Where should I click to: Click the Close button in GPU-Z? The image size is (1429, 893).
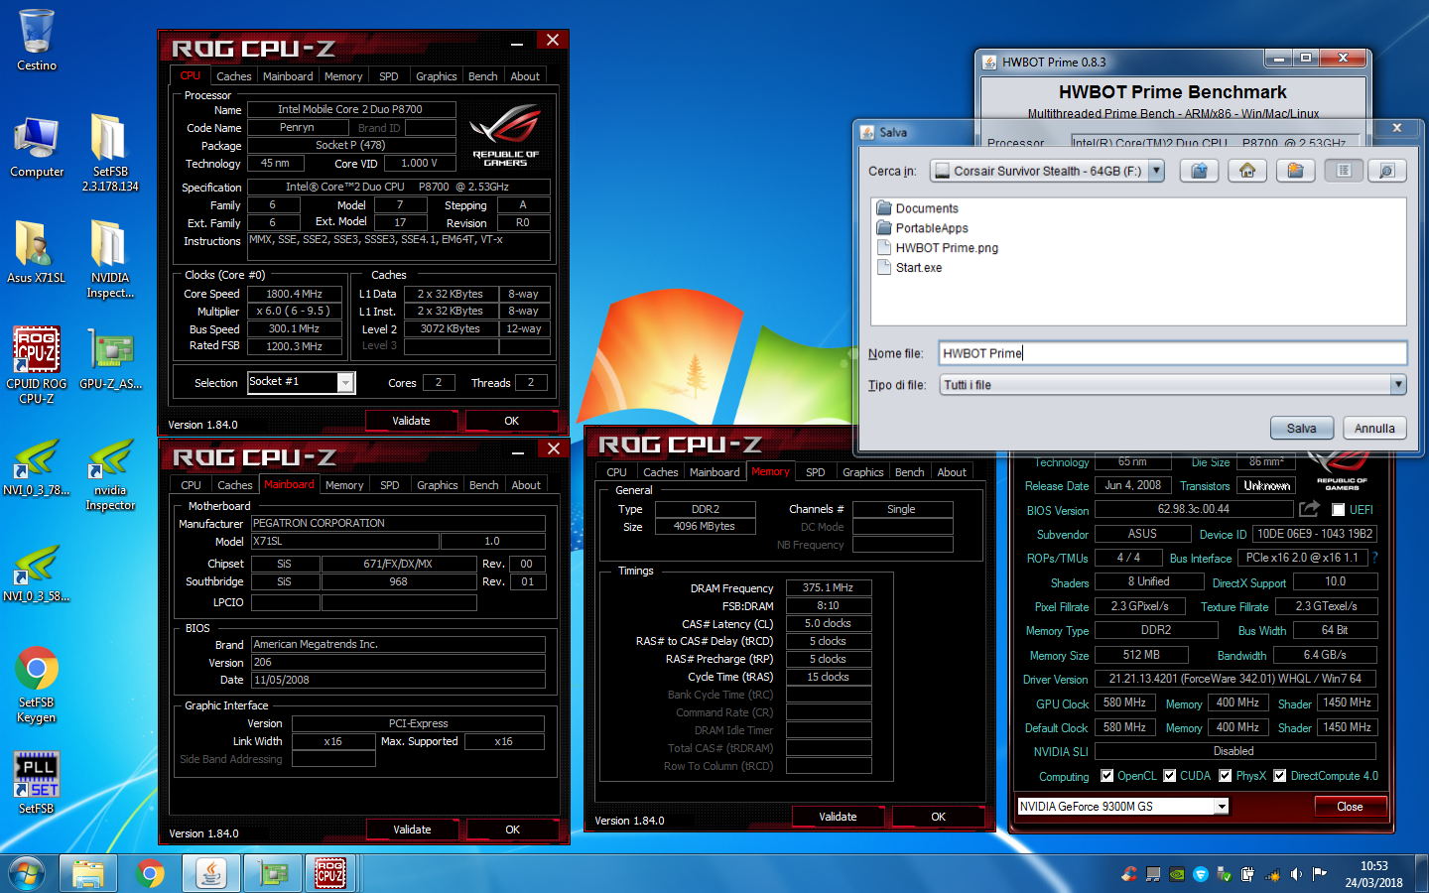[1350, 807]
